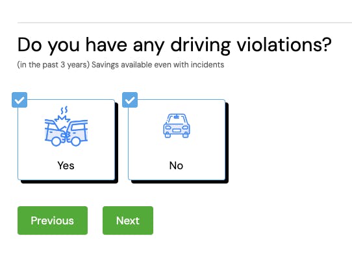The height and width of the screenshot is (273, 352).
Task: Click the collision burst between crashed cars
Action: click(x=62, y=119)
